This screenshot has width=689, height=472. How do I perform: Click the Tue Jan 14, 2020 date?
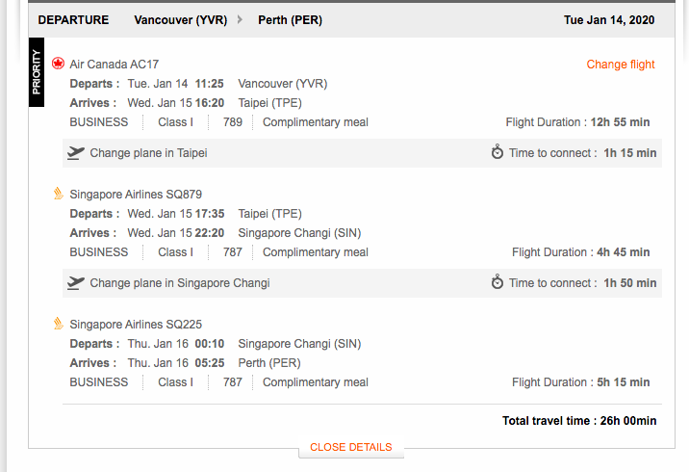point(609,20)
